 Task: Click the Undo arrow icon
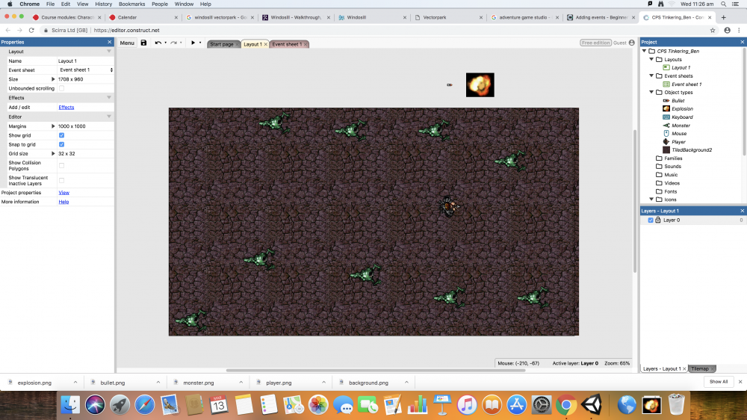click(x=158, y=43)
